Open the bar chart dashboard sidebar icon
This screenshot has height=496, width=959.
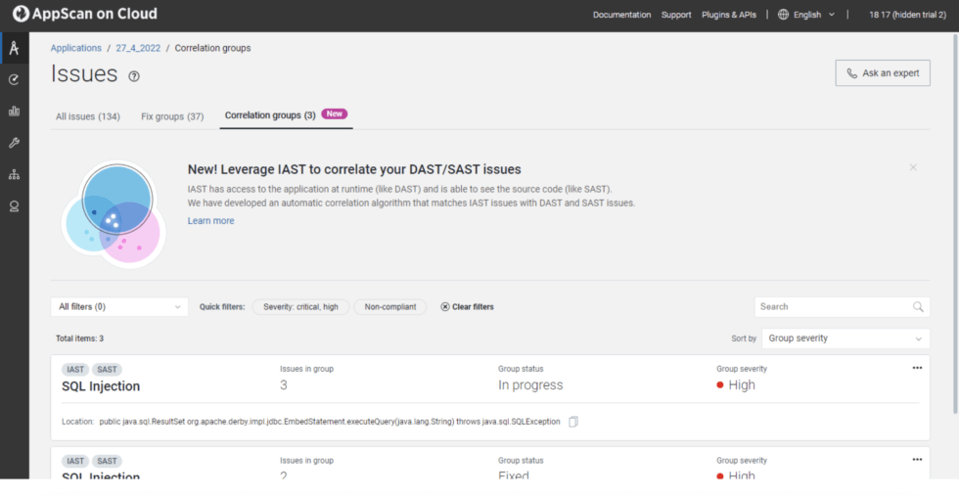click(x=14, y=112)
